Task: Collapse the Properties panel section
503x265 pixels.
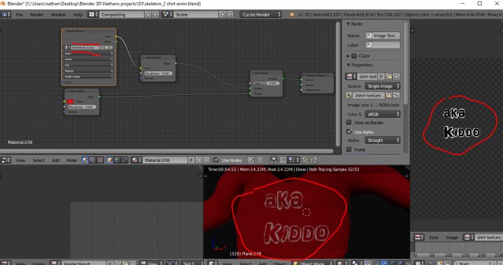Action: (x=348, y=65)
